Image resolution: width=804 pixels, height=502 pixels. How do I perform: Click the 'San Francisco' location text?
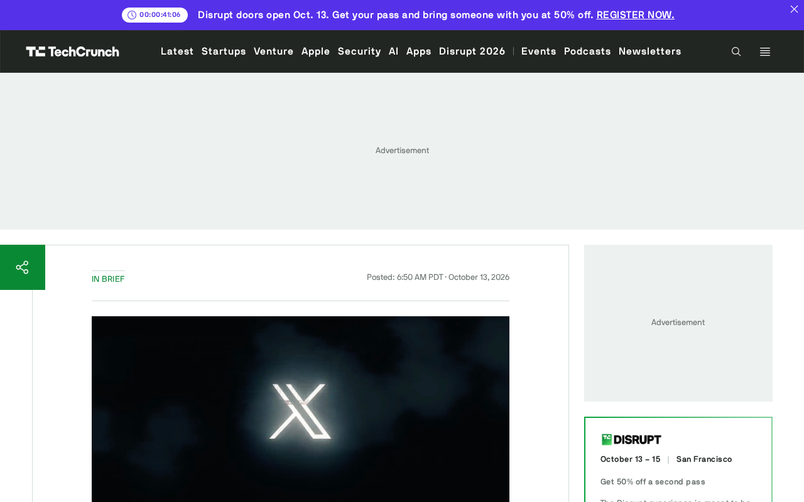click(704, 459)
